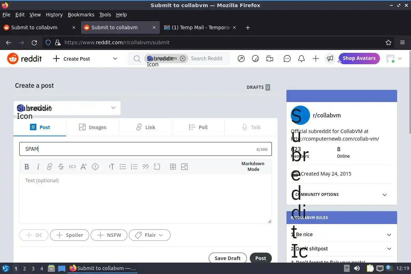Insert a numbered list
Viewport: 411px width, 274px height.
tap(134, 167)
